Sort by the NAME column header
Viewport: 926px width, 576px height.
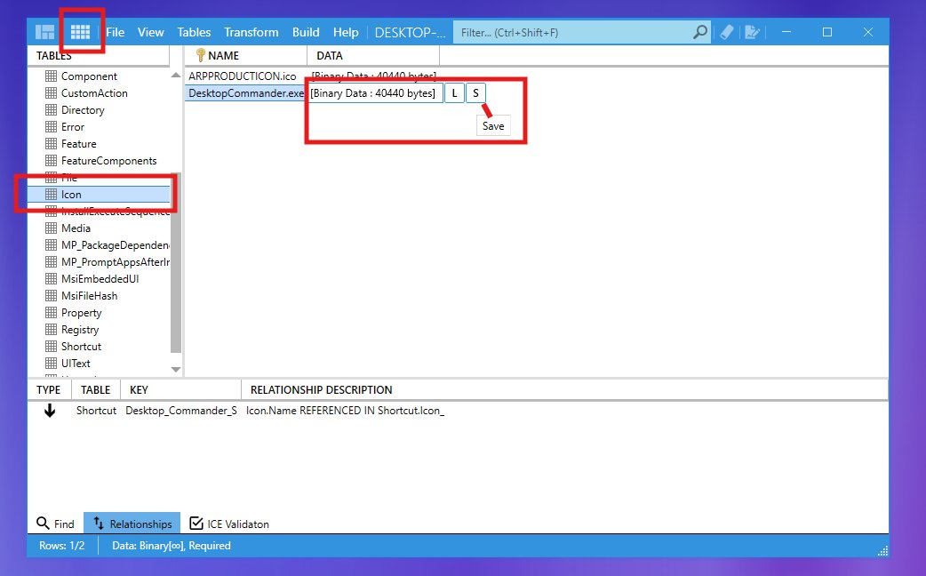[245, 55]
